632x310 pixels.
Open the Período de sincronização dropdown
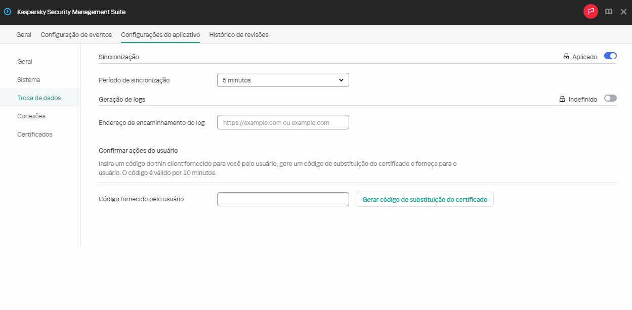coord(282,79)
